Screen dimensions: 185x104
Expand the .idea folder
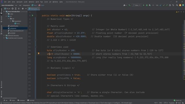pos(6,14)
